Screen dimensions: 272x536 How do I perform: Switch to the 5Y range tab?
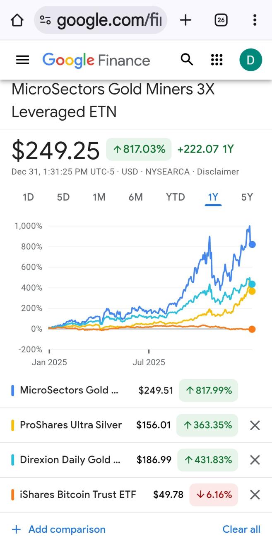coord(247,197)
